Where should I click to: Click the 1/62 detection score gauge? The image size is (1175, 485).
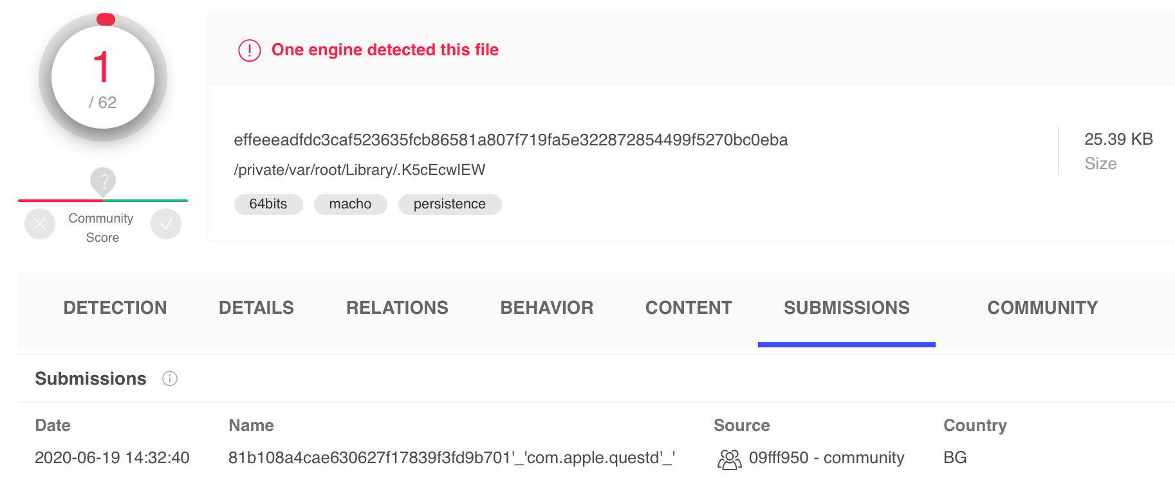point(103,77)
